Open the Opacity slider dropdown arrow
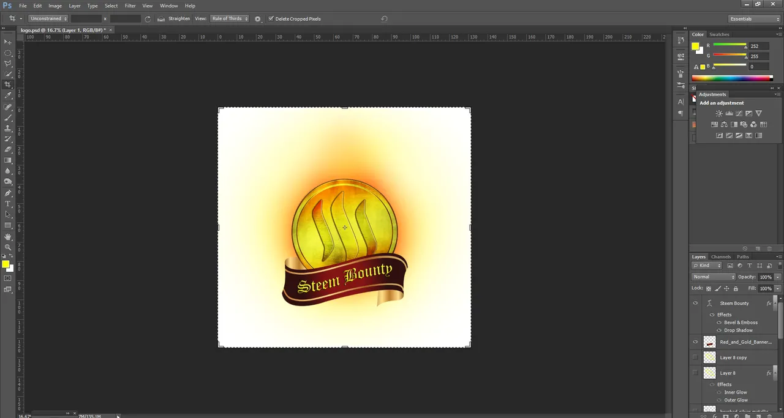Screen dimensions: 784x418 click(778, 277)
